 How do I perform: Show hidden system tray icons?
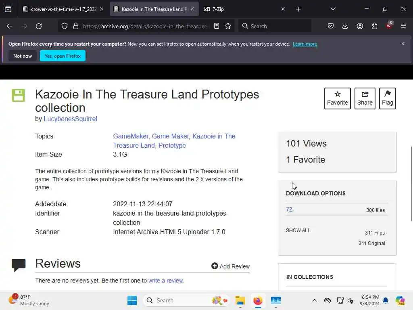(x=315, y=300)
